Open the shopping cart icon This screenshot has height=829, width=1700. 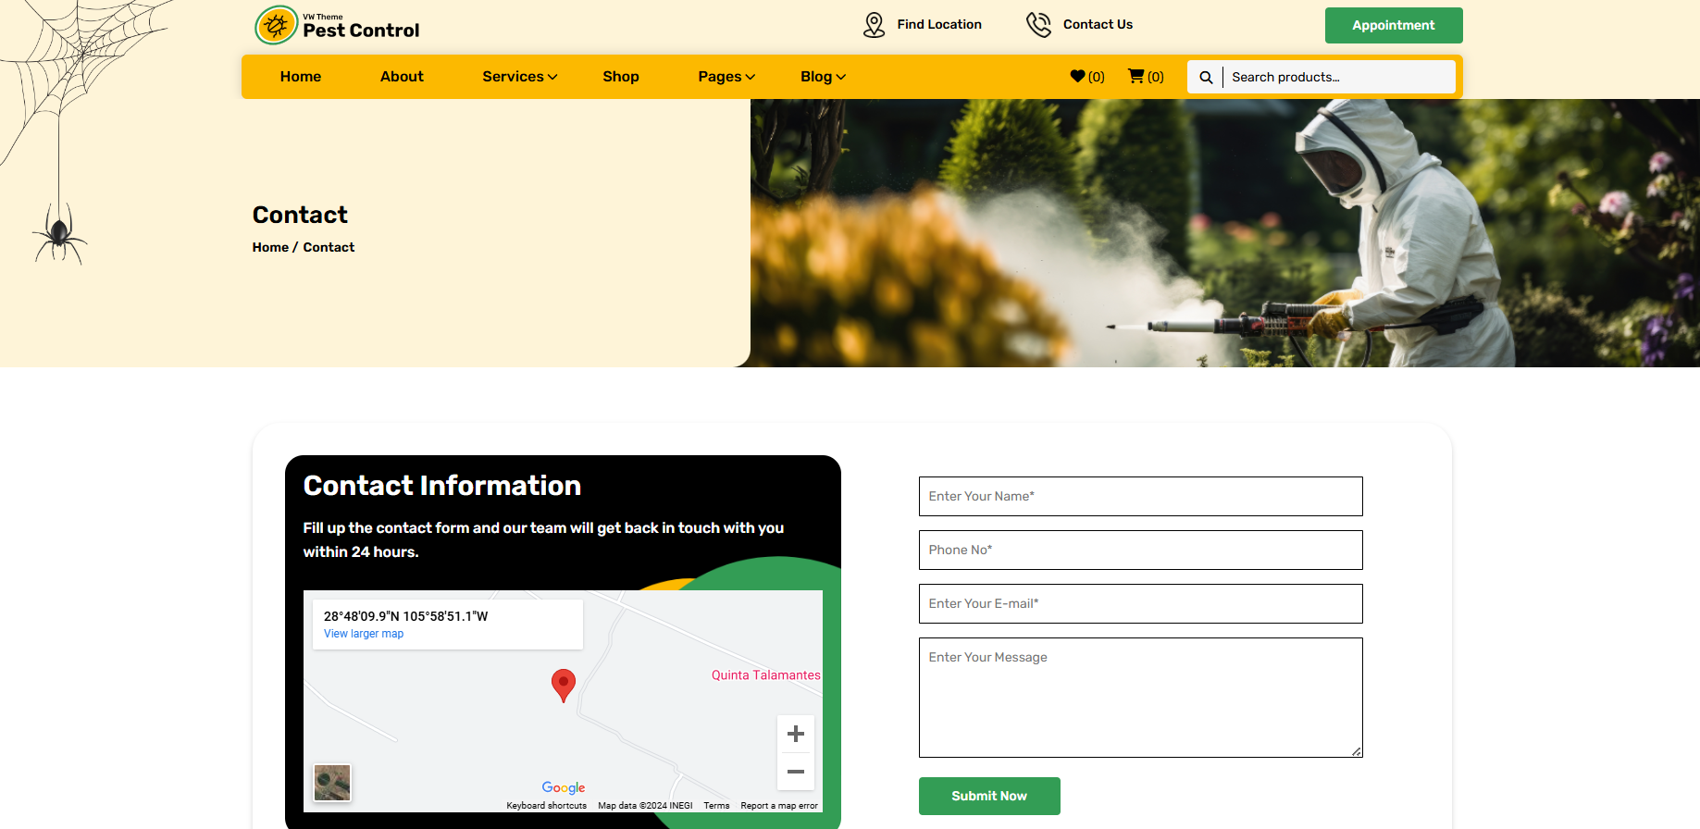click(1136, 77)
